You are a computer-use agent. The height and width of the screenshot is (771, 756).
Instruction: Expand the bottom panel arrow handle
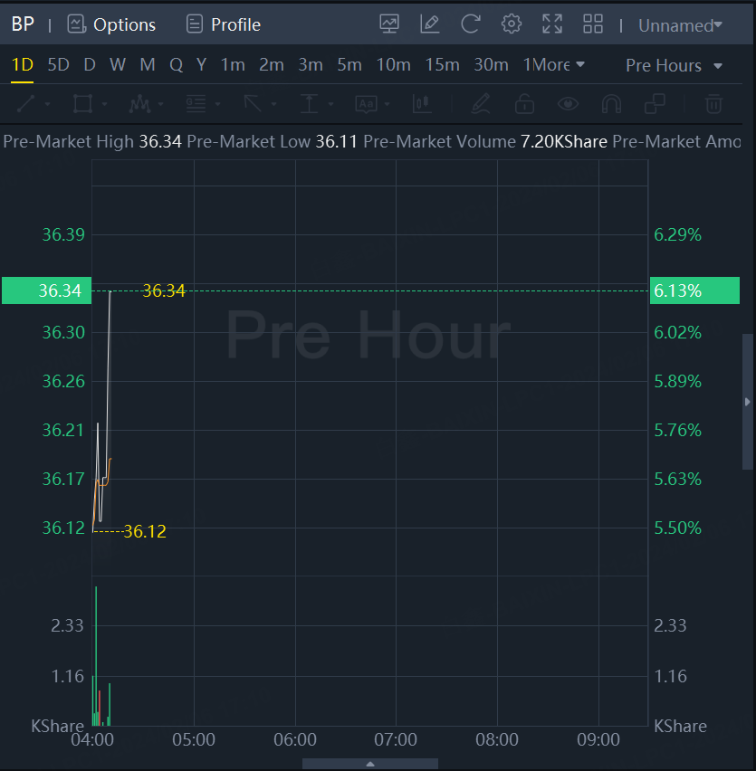tap(370, 764)
